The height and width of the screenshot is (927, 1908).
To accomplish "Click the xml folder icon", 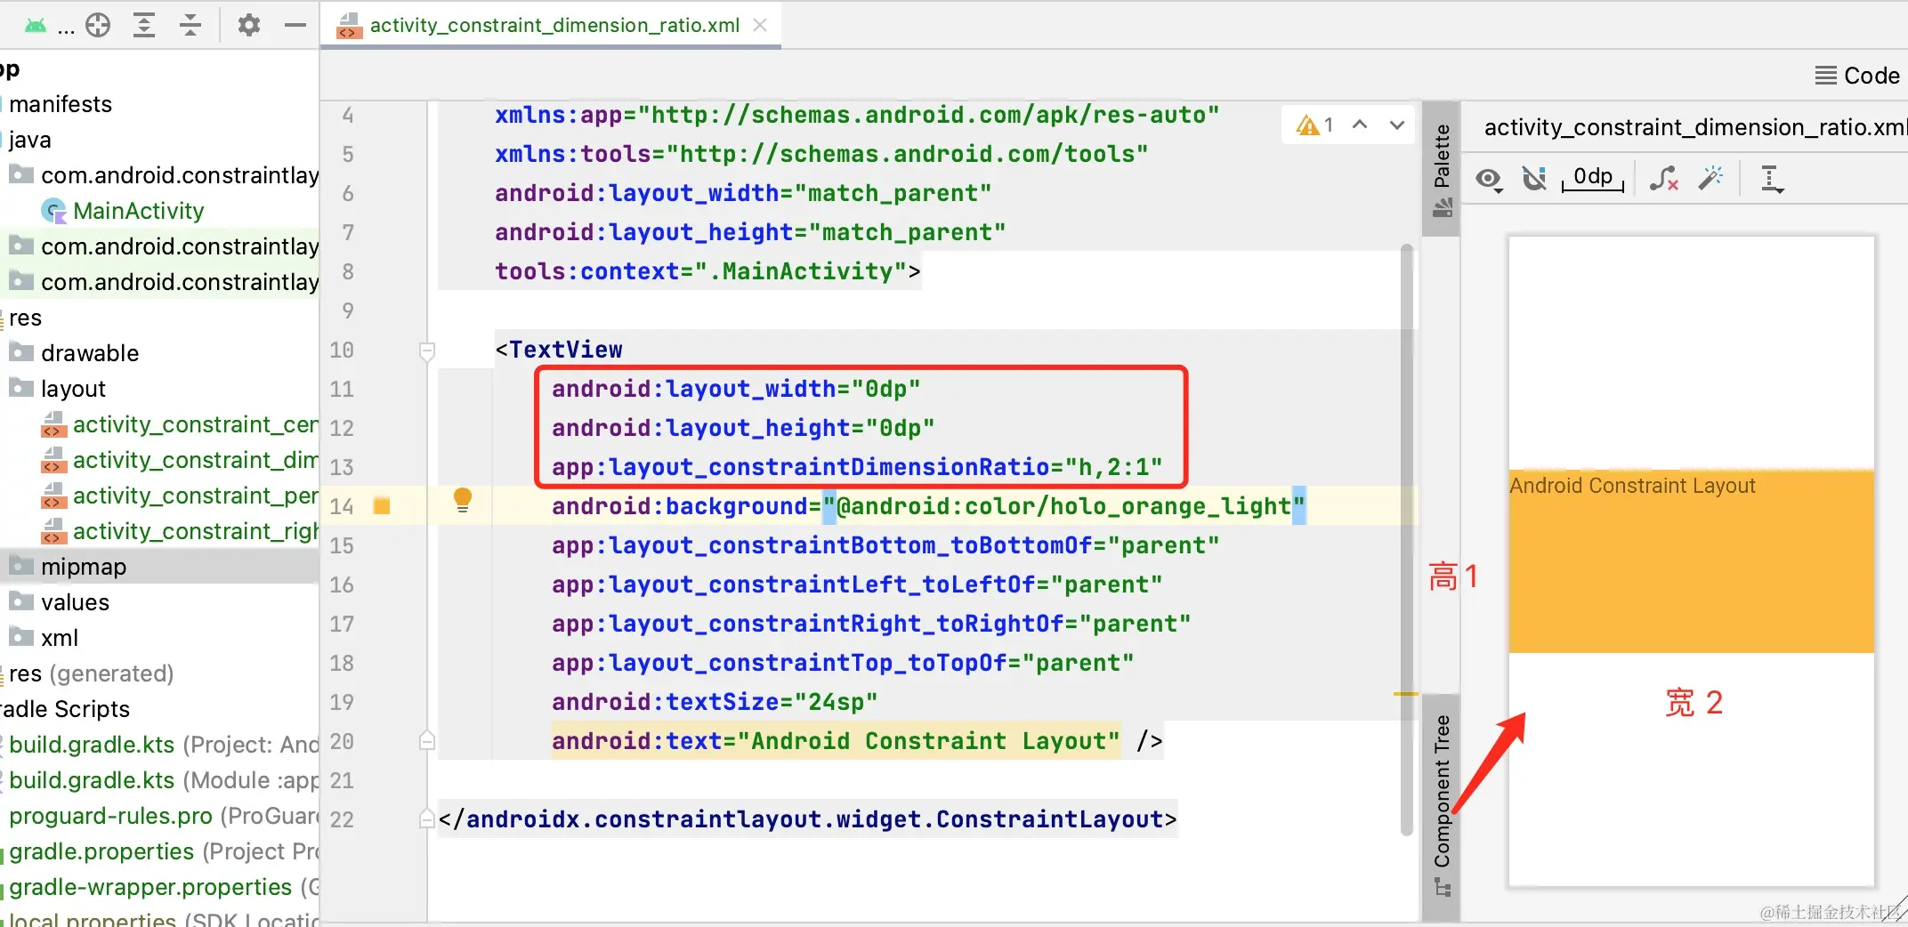I will pos(21,637).
